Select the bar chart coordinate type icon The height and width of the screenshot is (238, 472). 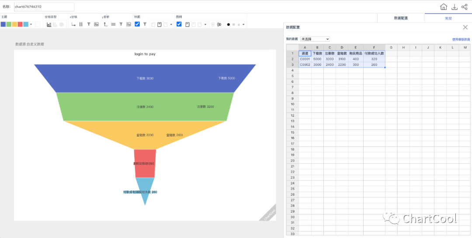pos(49,24)
